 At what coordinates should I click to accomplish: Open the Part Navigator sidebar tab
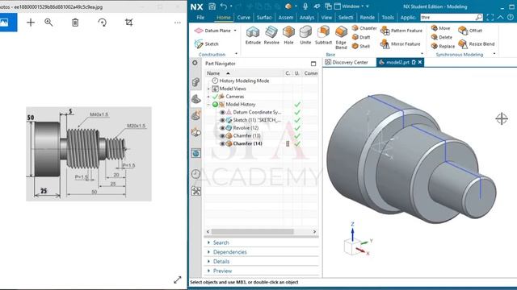point(195,98)
